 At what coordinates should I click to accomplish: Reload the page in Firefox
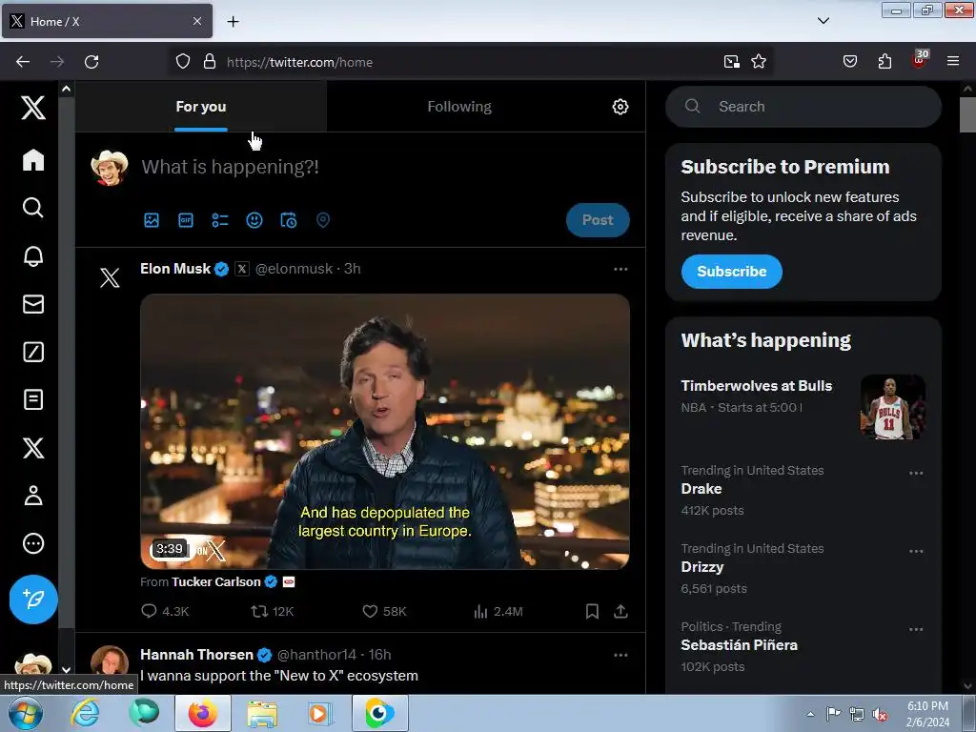click(x=91, y=62)
